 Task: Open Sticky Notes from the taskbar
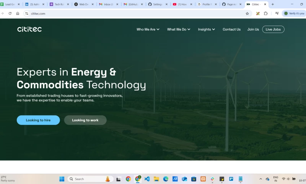(x=222, y=179)
